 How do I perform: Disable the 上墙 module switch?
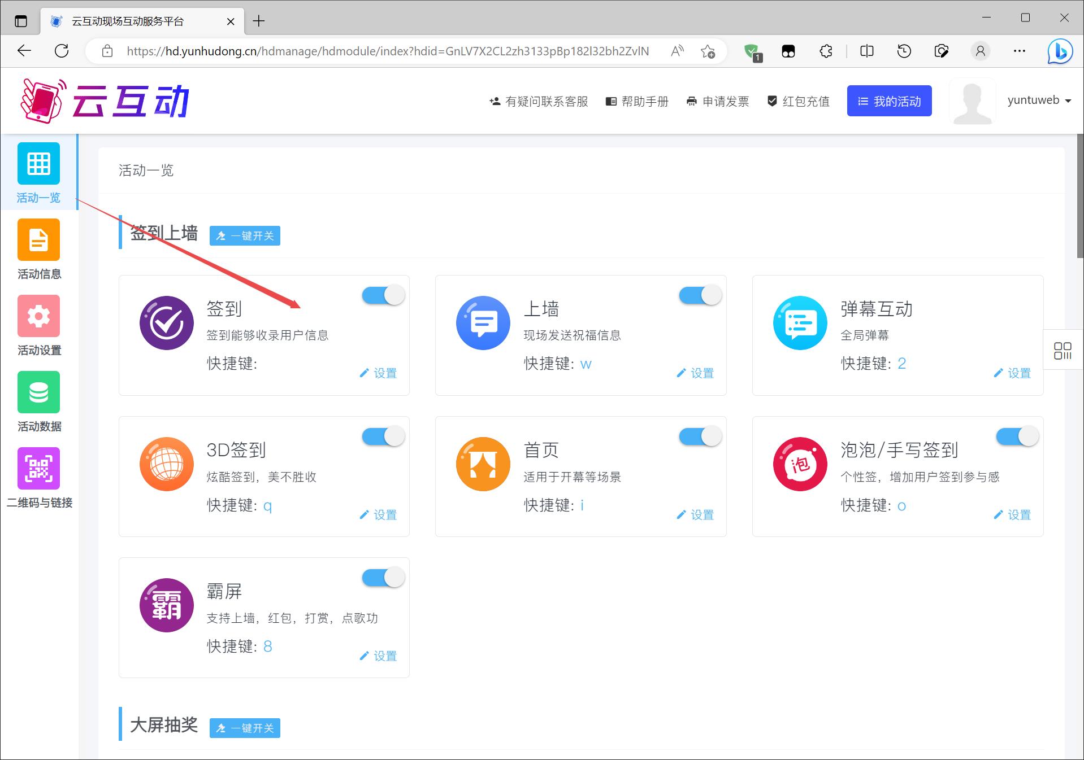(x=700, y=295)
